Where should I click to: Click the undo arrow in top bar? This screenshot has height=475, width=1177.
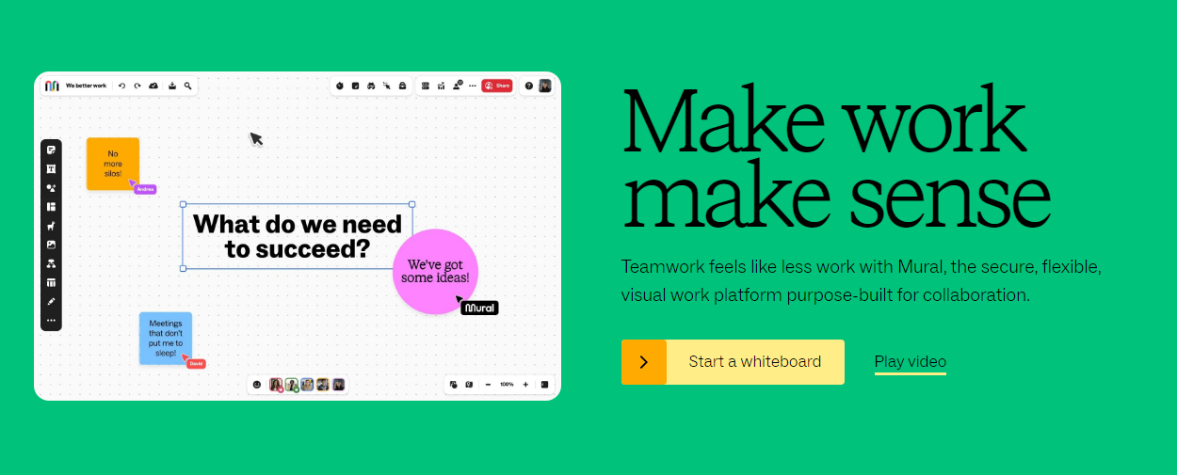point(121,86)
